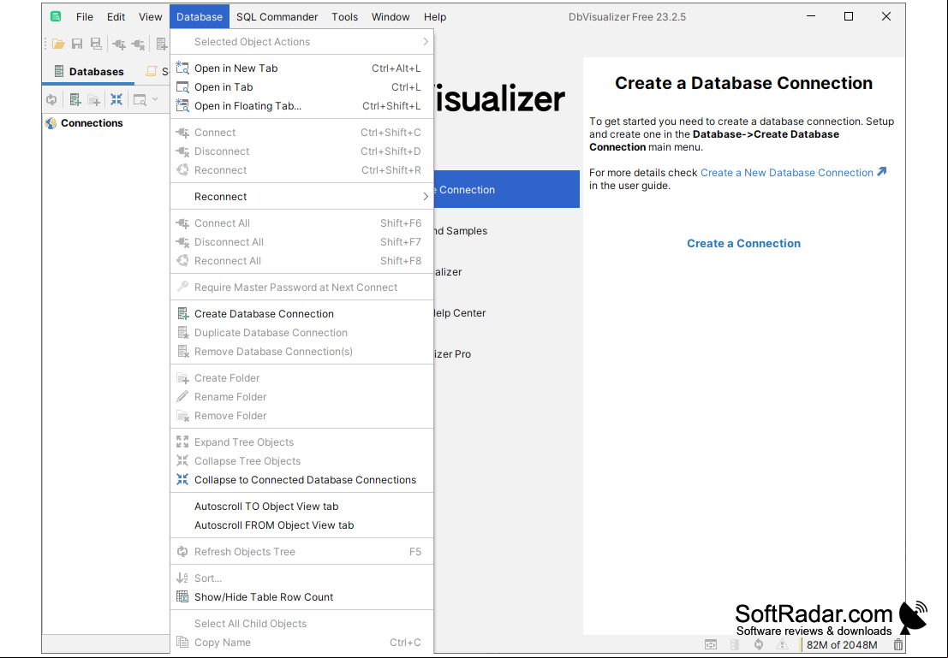Click the Save floppy disk icon
Viewport: 948px width, 658px height.
point(77,44)
